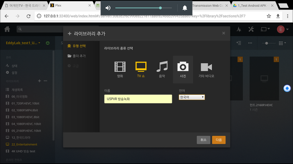Click the browser address bar URL
This screenshot has width=293, height=164.
coord(144,16)
